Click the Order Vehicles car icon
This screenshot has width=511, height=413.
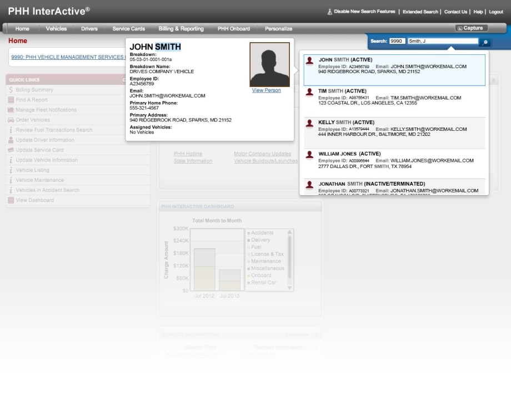(11, 120)
